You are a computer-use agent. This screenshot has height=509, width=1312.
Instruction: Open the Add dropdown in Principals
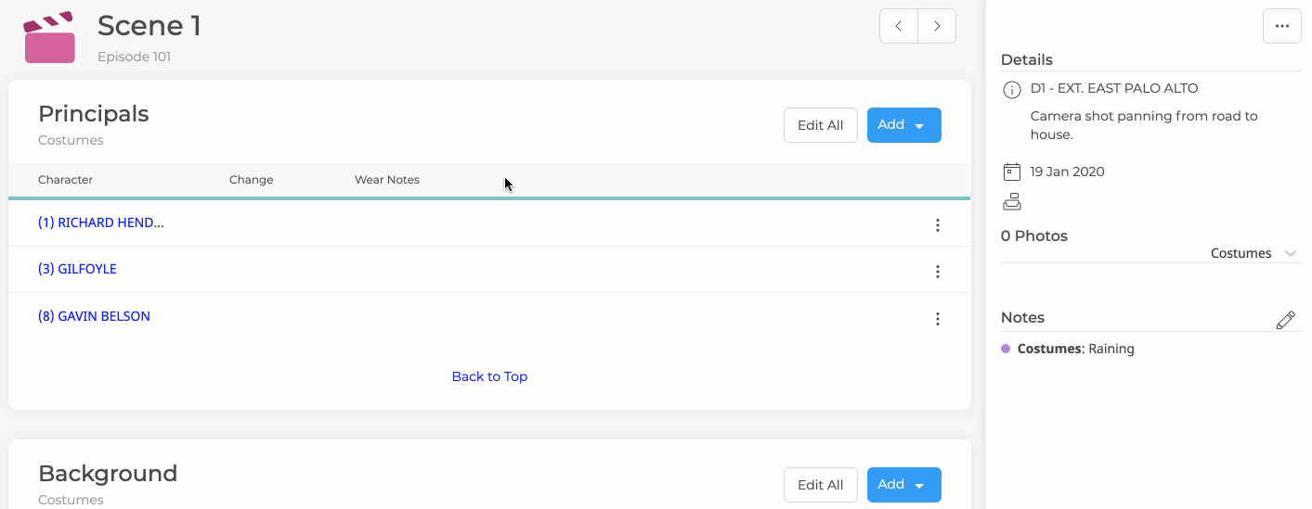coord(904,125)
